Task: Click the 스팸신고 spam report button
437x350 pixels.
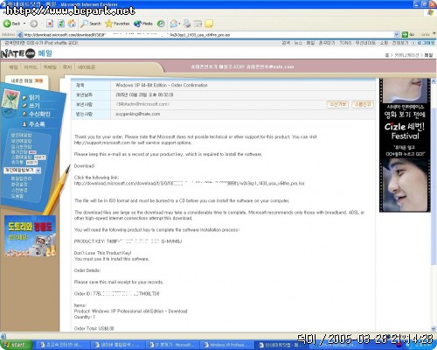Action: point(363,104)
